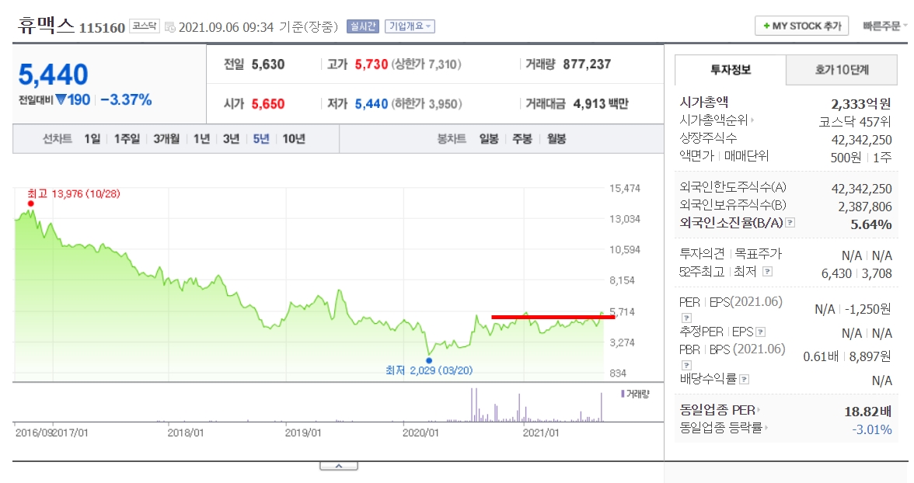
Task: Select the 3개월 line chart period
Action: [166, 139]
